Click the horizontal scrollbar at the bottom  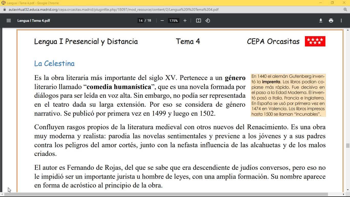(x=166, y=194)
